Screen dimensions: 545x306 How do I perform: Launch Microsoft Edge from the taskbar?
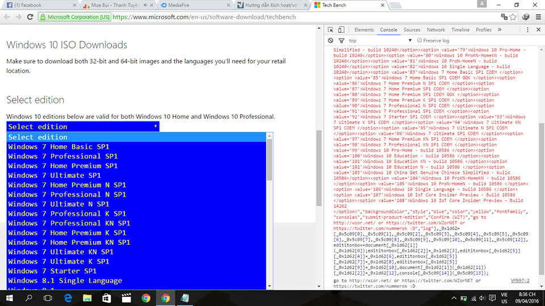68,298
